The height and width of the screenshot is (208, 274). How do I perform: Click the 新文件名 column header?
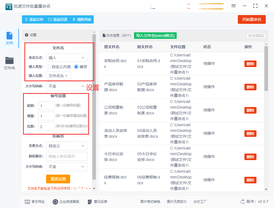tap(145, 47)
